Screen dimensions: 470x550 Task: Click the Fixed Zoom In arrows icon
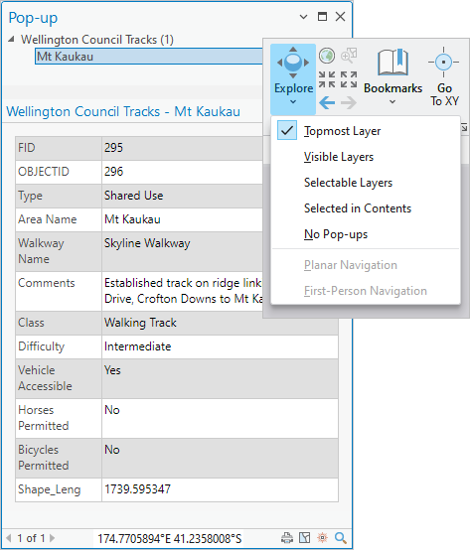[327, 79]
